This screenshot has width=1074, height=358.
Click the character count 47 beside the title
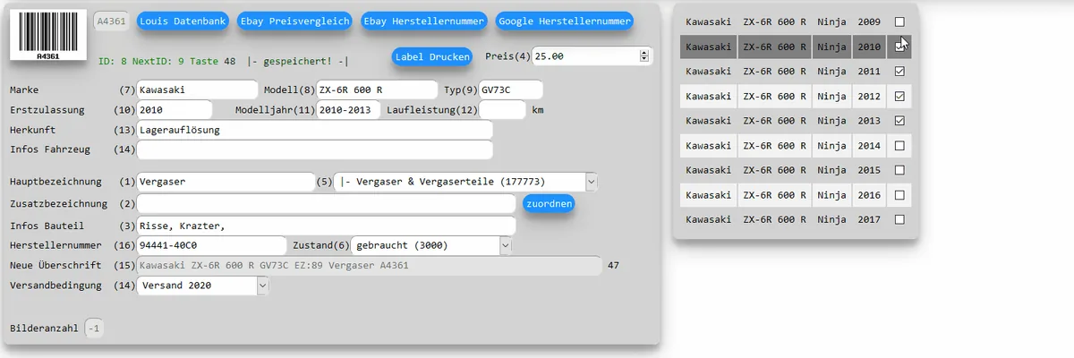pyautogui.click(x=613, y=265)
